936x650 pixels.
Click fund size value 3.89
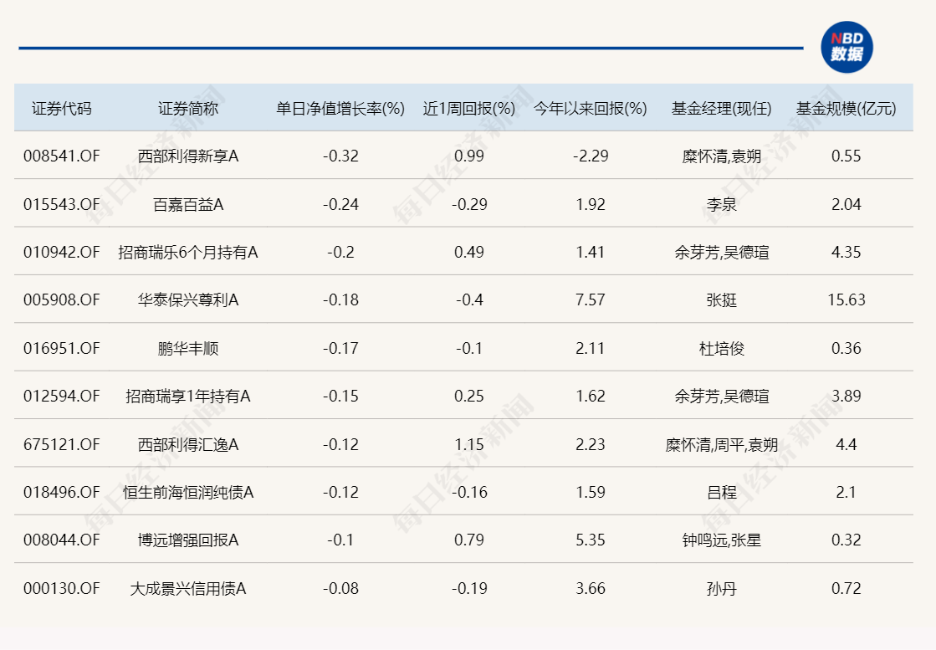coord(846,397)
